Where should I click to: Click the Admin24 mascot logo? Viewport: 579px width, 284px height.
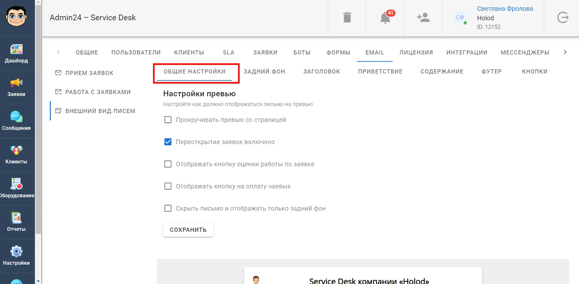pyautogui.click(x=16, y=17)
